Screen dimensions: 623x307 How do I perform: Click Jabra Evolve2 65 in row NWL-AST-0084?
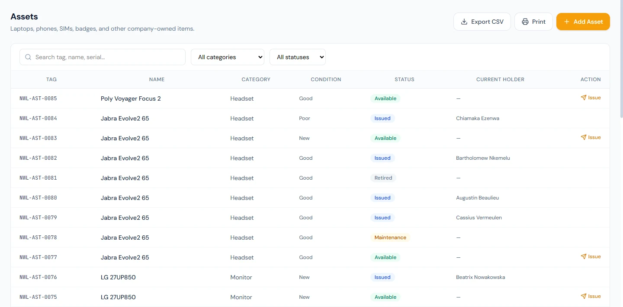pos(125,118)
